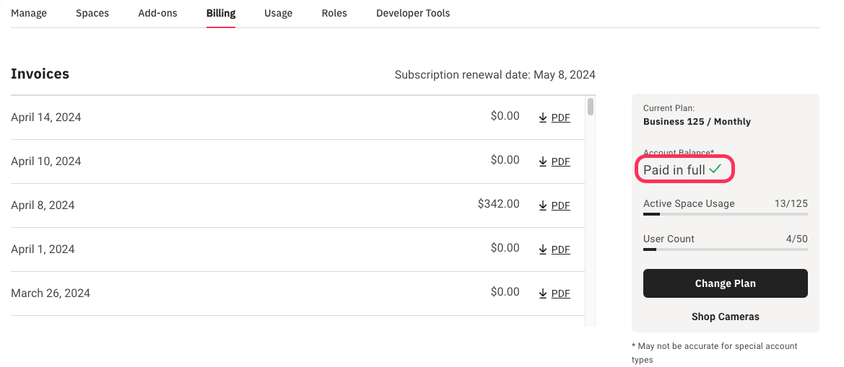
Task: Click download arrow for April 1, 2024 invoice
Action: [x=543, y=249]
